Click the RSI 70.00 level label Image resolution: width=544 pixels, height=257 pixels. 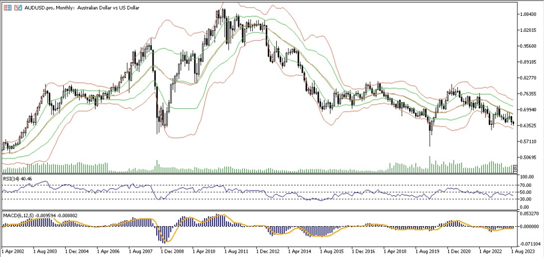(527, 185)
